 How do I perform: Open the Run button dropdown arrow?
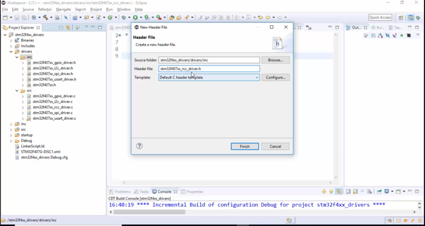(x=141, y=17)
